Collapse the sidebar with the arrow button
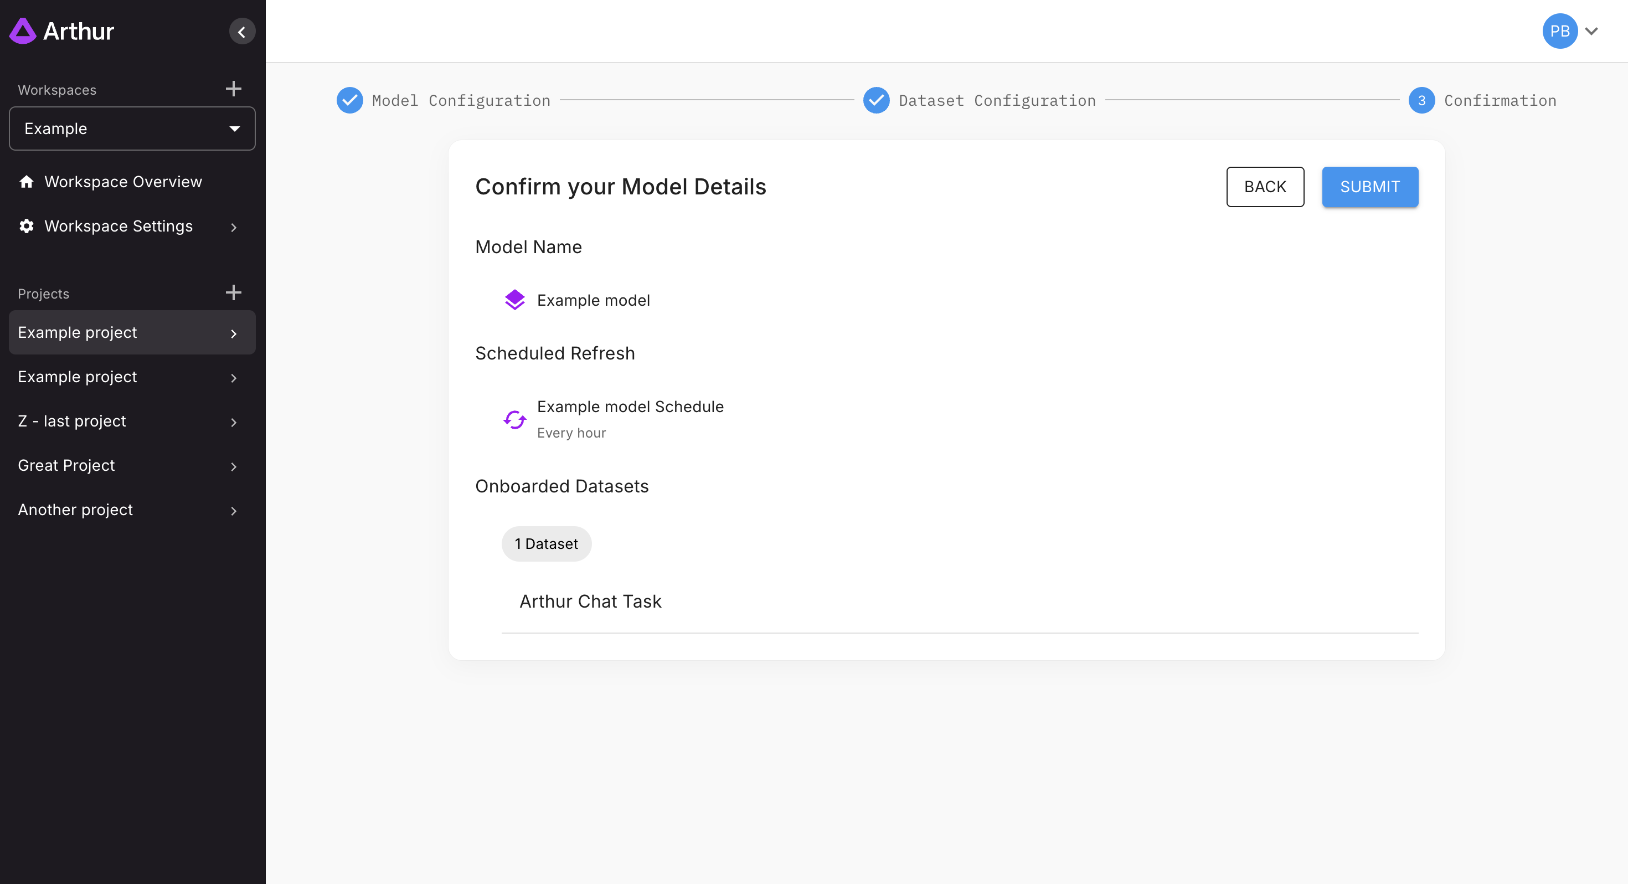 [242, 32]
